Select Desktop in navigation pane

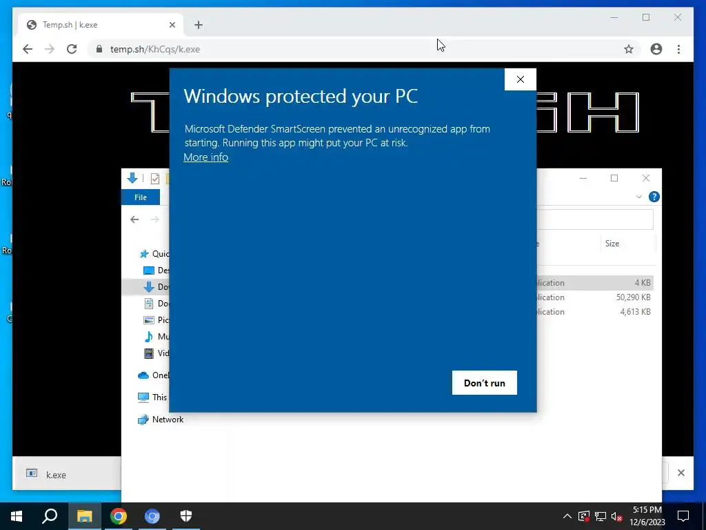coord(156,271)
